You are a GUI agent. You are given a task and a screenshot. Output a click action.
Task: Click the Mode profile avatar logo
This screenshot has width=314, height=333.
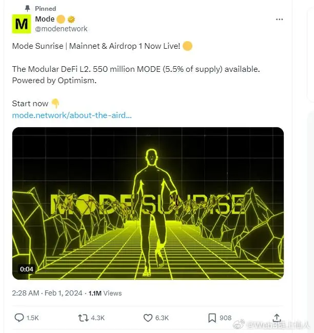(x=22, y=24)
